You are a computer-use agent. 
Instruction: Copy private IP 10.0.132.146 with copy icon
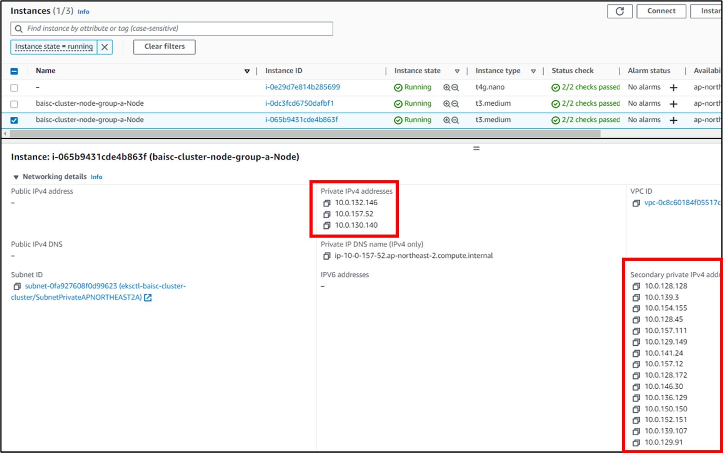pos(327,203)
